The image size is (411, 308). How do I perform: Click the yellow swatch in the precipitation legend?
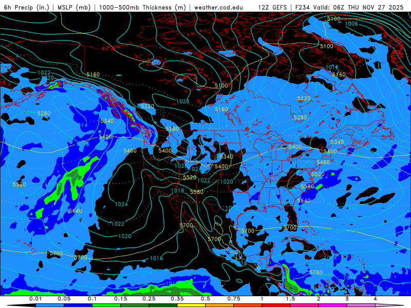(x=192, y=305)
